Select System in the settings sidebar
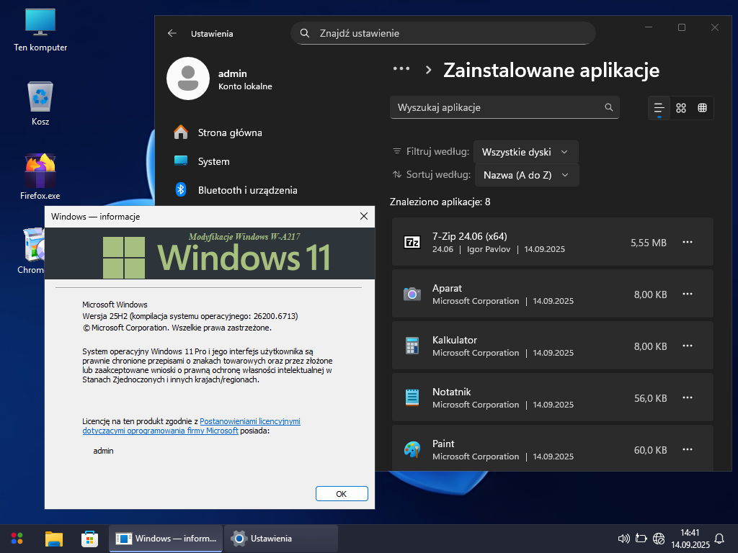738x553 pixels. (x=213, y=161)
